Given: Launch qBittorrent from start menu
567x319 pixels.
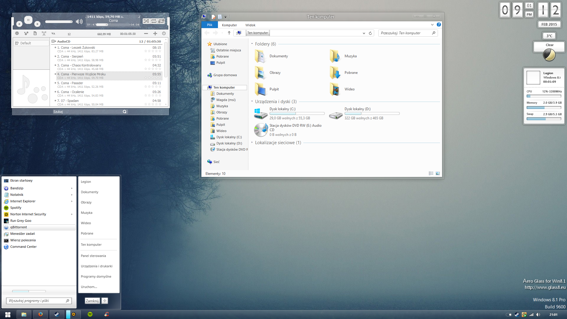Looking at the screenshot, I should (39, 227).
